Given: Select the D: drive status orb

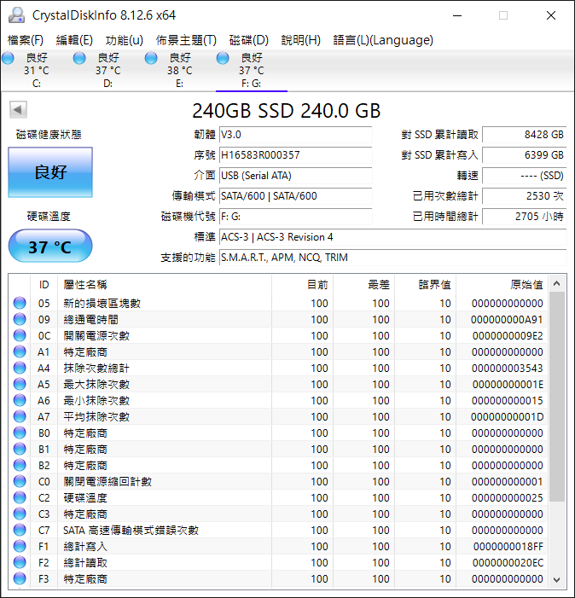Looking at the screenshot, I should point(80,58).
